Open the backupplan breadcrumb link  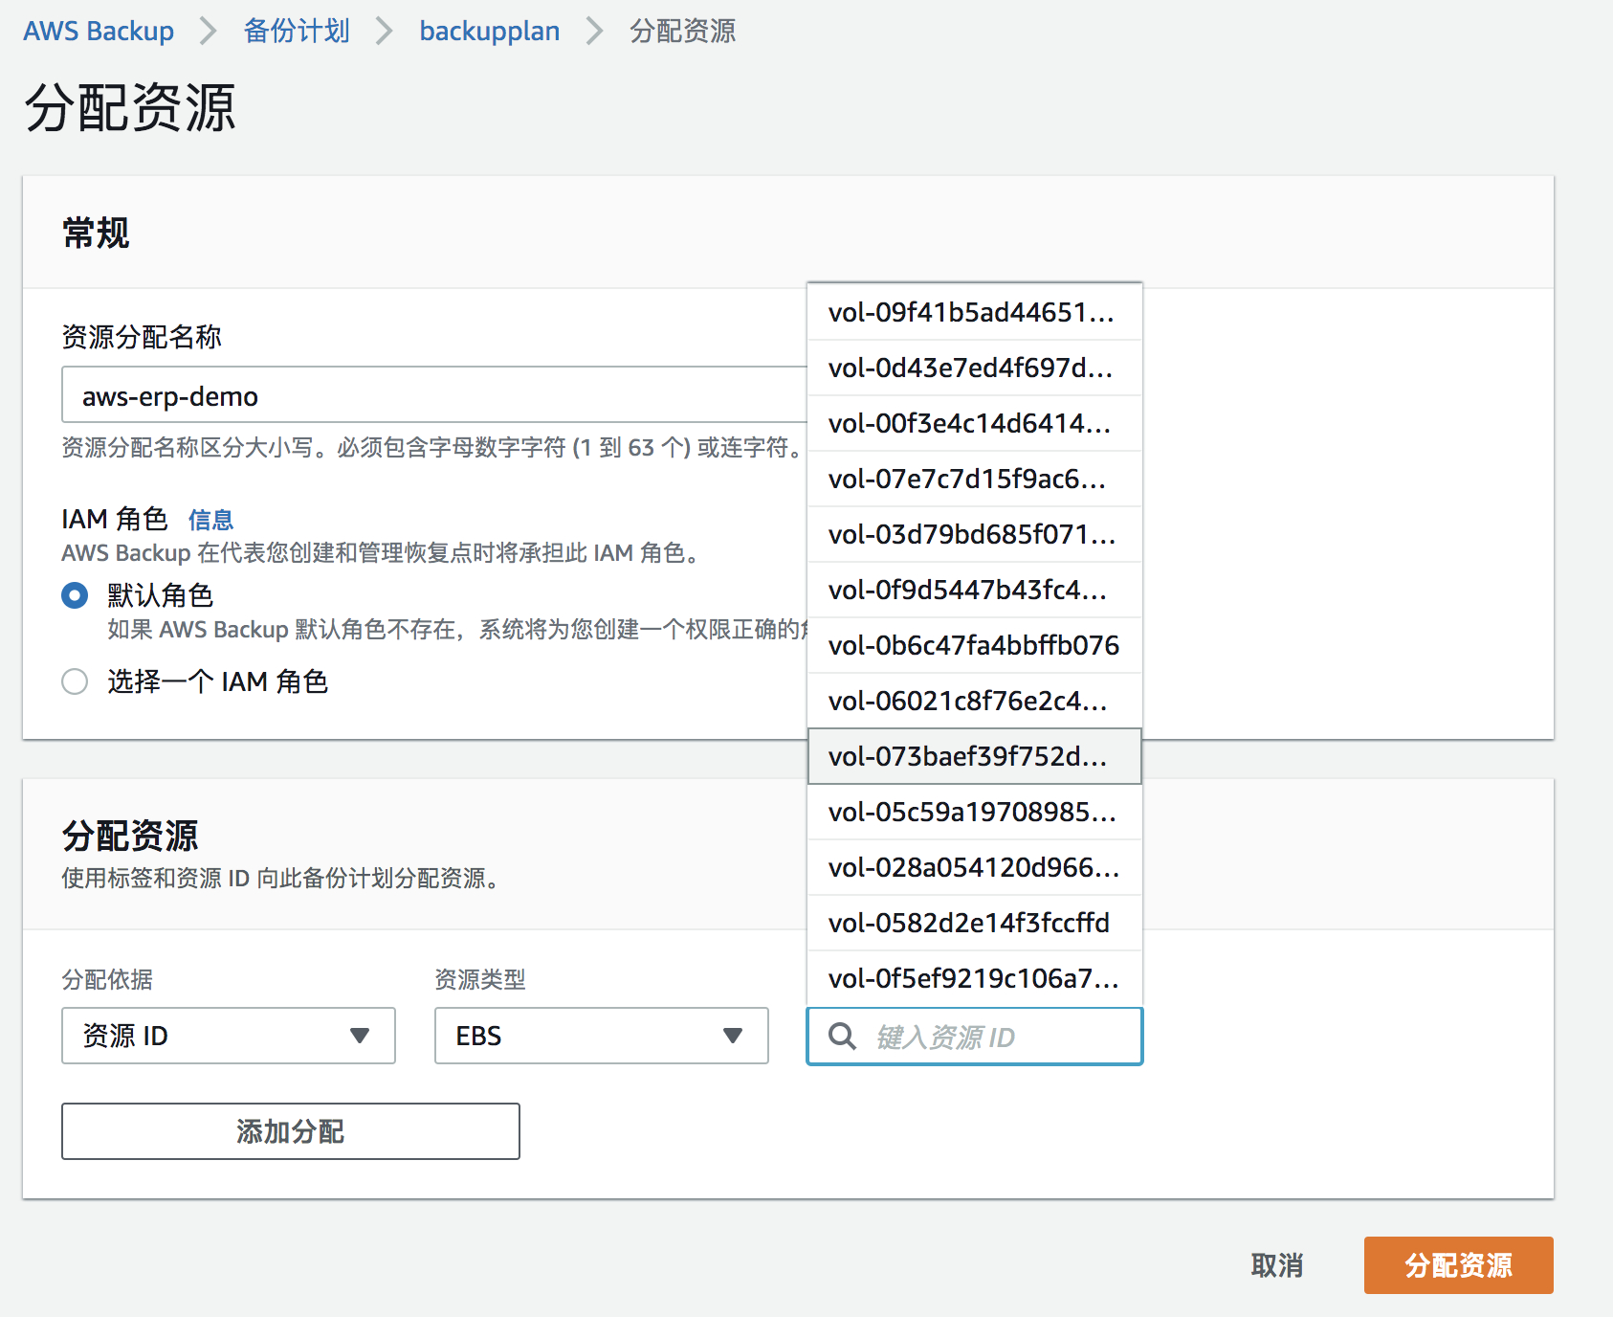489,31
